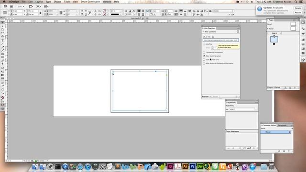The height and width of the screenshot is (172, 306).
Task: Open iTunes in the Dock
Action: tap(88, 166)
